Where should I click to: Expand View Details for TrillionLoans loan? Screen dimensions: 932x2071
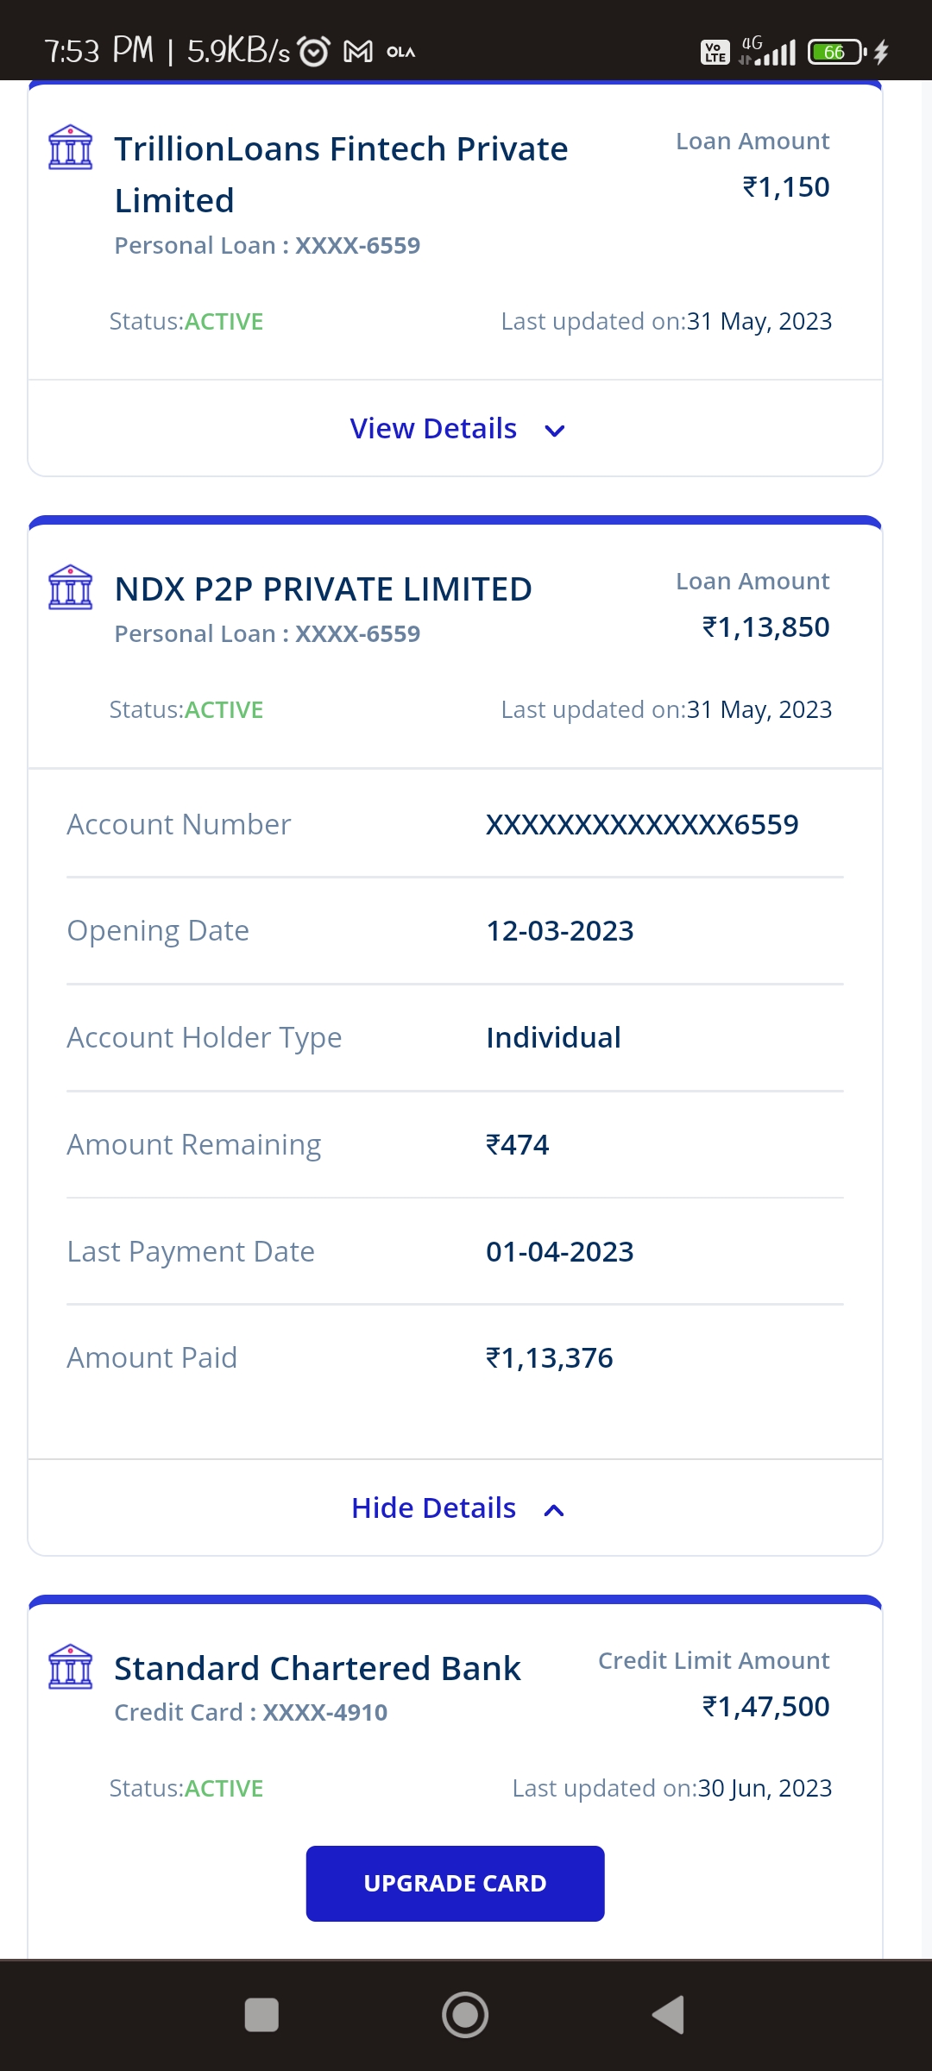[x=433, y=429]
